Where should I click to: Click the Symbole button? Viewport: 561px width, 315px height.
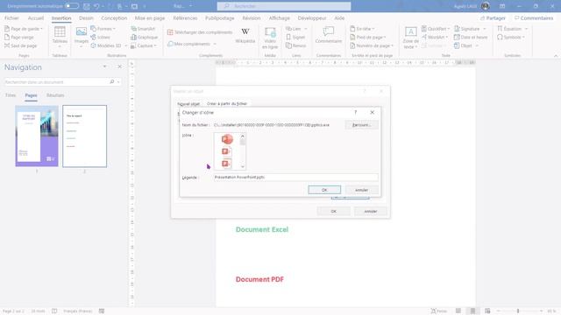coord(511,37)
